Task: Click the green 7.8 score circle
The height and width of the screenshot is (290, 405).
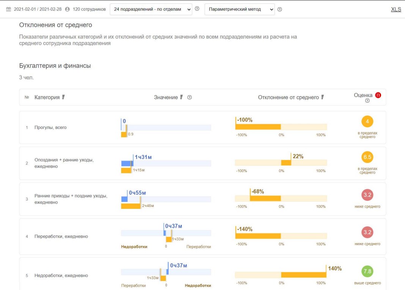Action: click(x=367, y=271)
